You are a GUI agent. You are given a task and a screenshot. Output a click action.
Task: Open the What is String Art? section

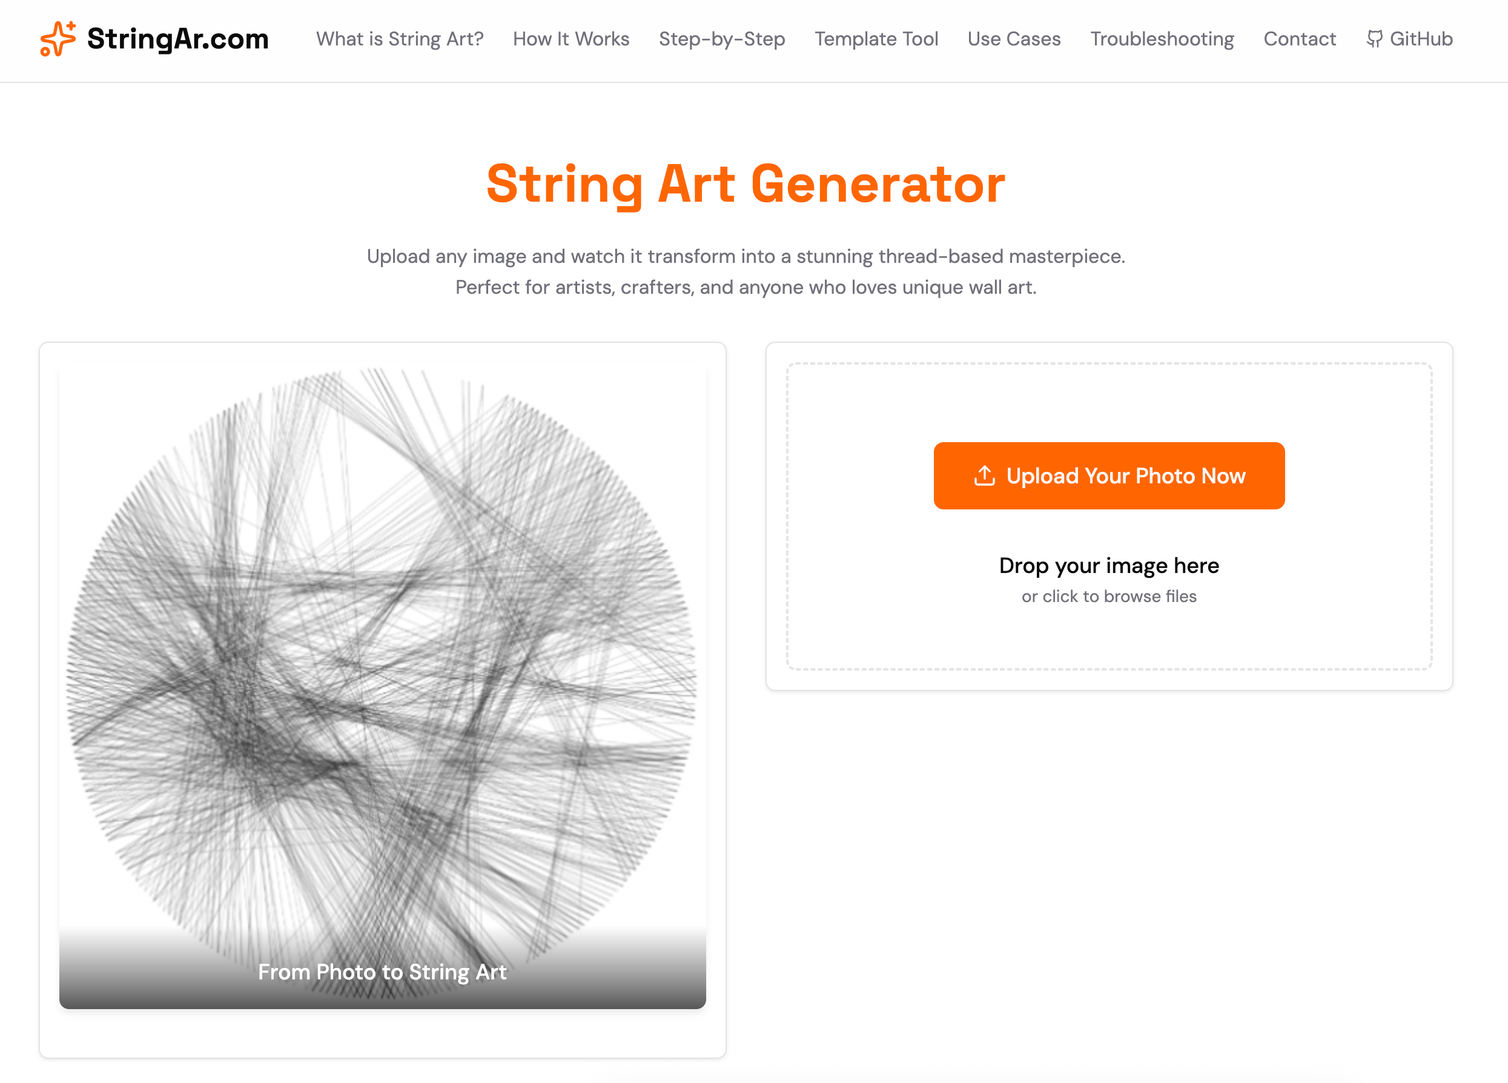coord(400,39)
